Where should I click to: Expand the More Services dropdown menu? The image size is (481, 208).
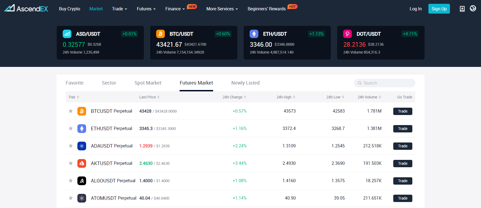click(222, 9)
